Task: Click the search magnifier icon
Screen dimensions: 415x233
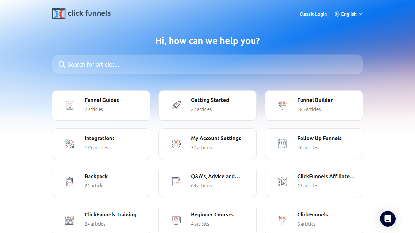Action: coord(62,65)
